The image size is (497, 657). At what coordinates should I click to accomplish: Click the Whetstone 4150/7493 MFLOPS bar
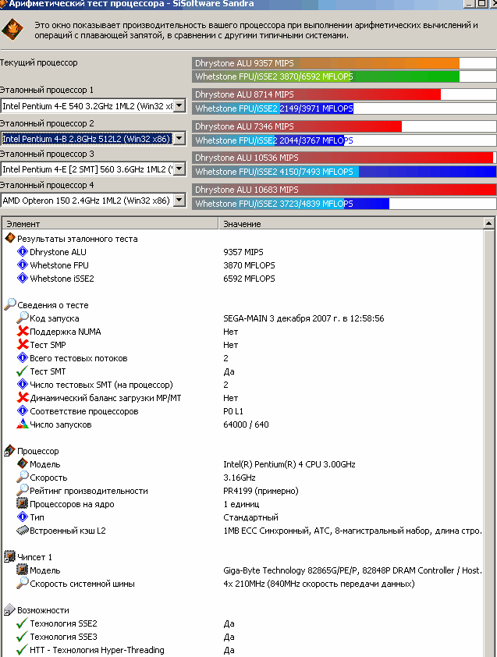coord(344,172)
